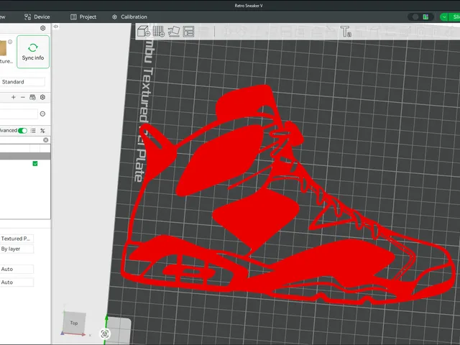Click the settings search input field

point(21,140)
